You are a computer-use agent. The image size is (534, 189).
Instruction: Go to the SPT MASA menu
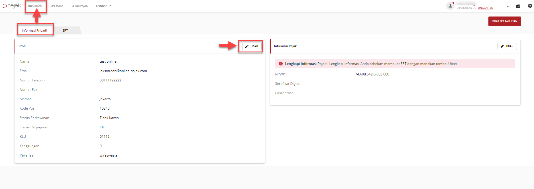57,6
